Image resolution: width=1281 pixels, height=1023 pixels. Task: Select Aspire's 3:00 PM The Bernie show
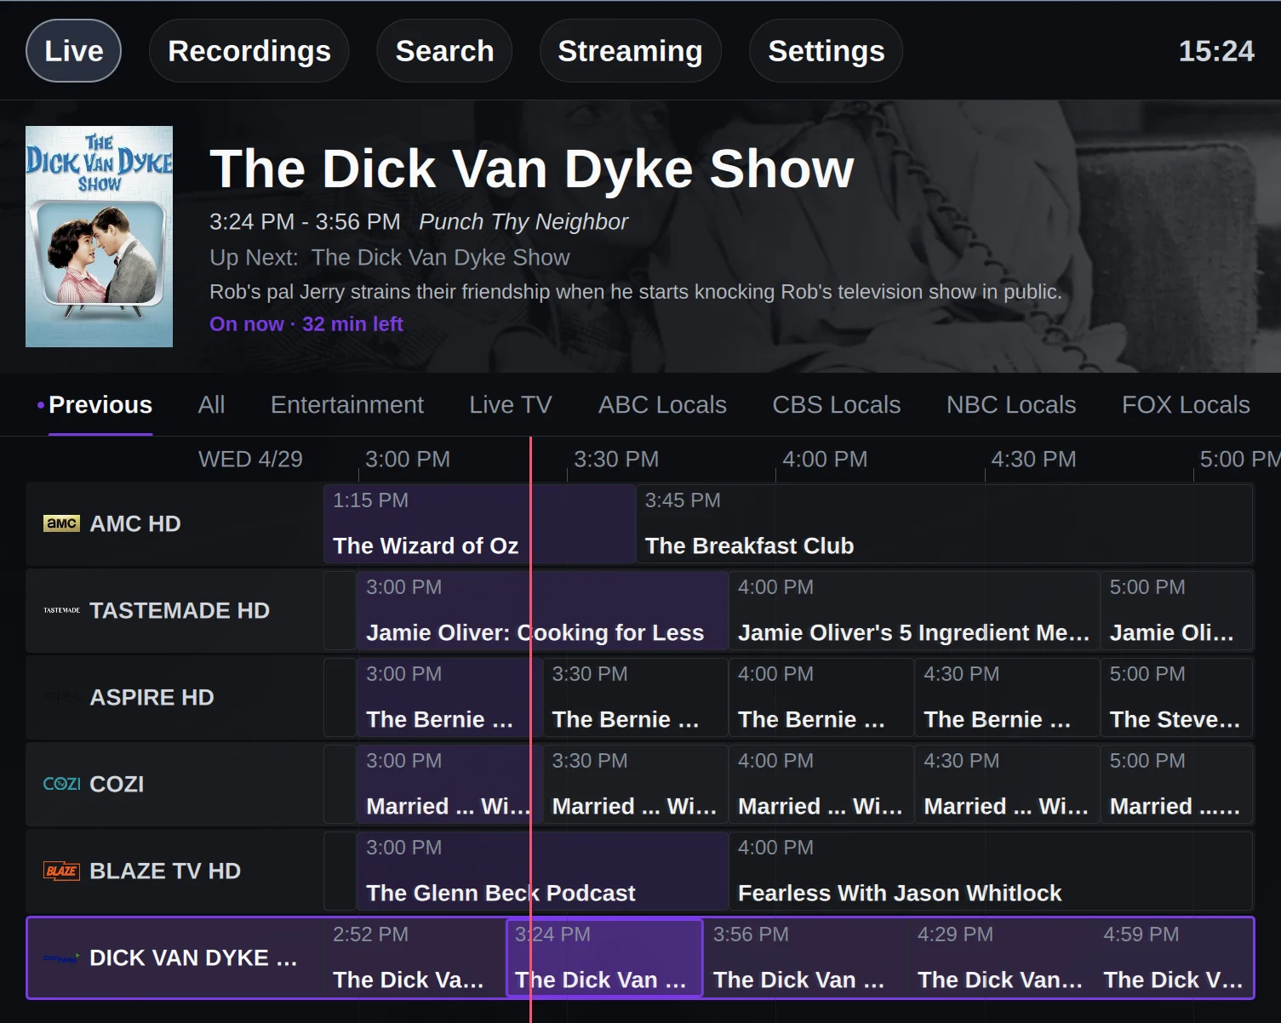point(449,697)
